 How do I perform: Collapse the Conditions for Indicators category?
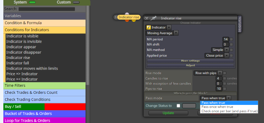pos(44,30)
